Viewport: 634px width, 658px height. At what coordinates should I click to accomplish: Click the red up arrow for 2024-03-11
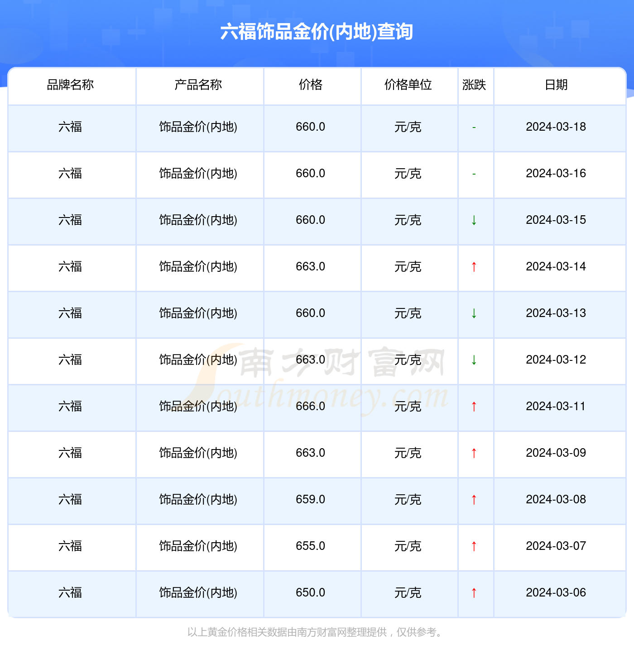point(474,407)
